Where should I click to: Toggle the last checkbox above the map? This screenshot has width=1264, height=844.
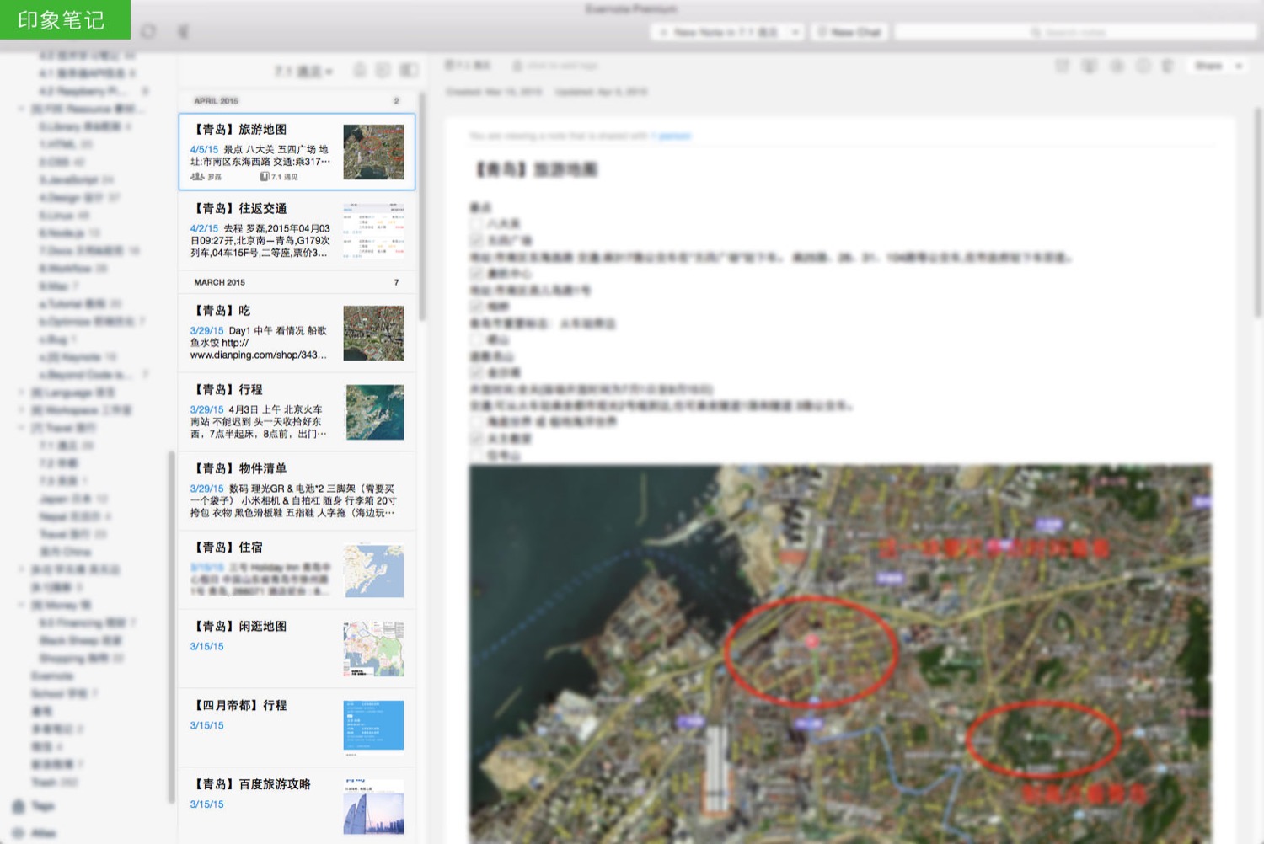pyautogui.click(x=477, y=455)
